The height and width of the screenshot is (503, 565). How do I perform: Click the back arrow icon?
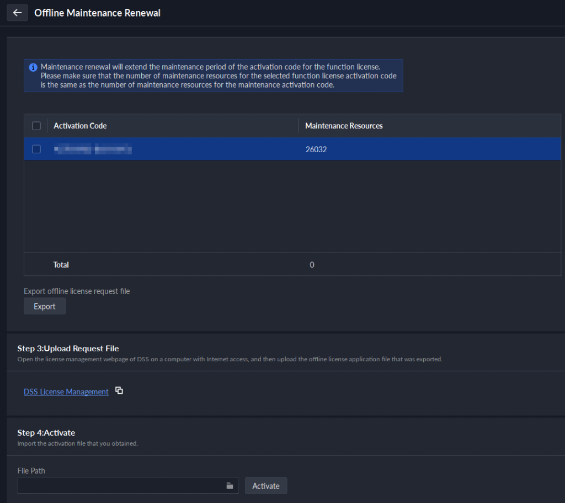17,13
